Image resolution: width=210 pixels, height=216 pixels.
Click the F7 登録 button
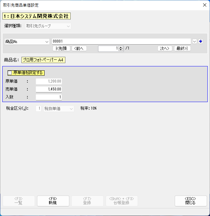tap(87, 201)
